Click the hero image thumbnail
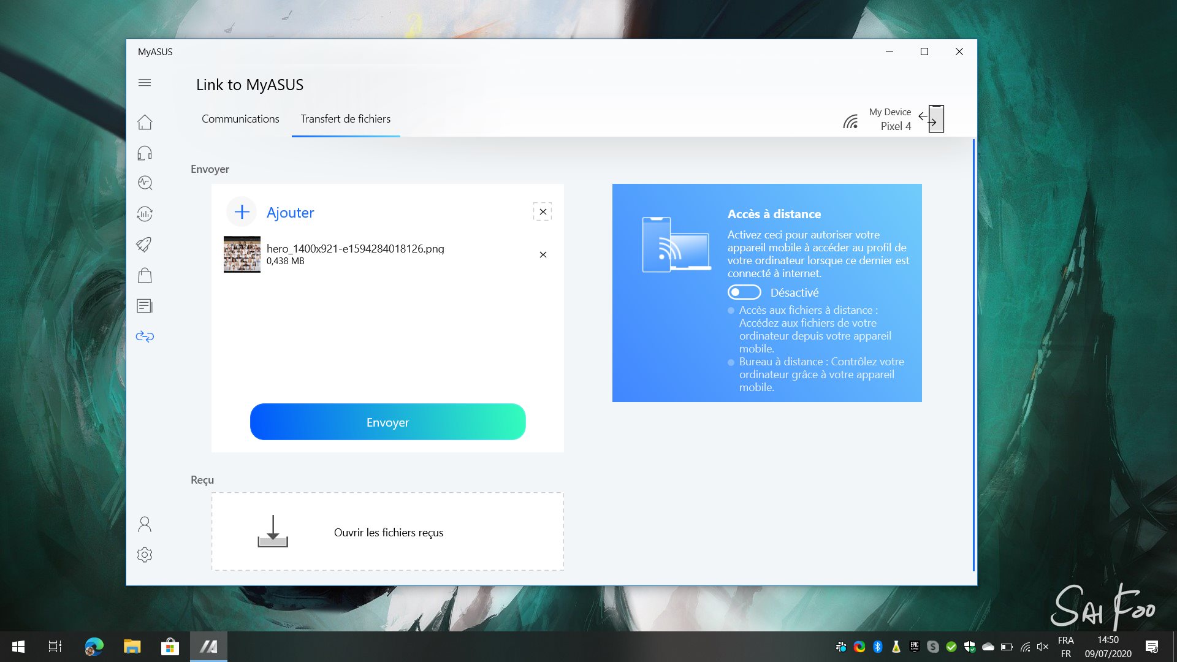The height and width of the screenshot is (662, 1177). point(242,254)
